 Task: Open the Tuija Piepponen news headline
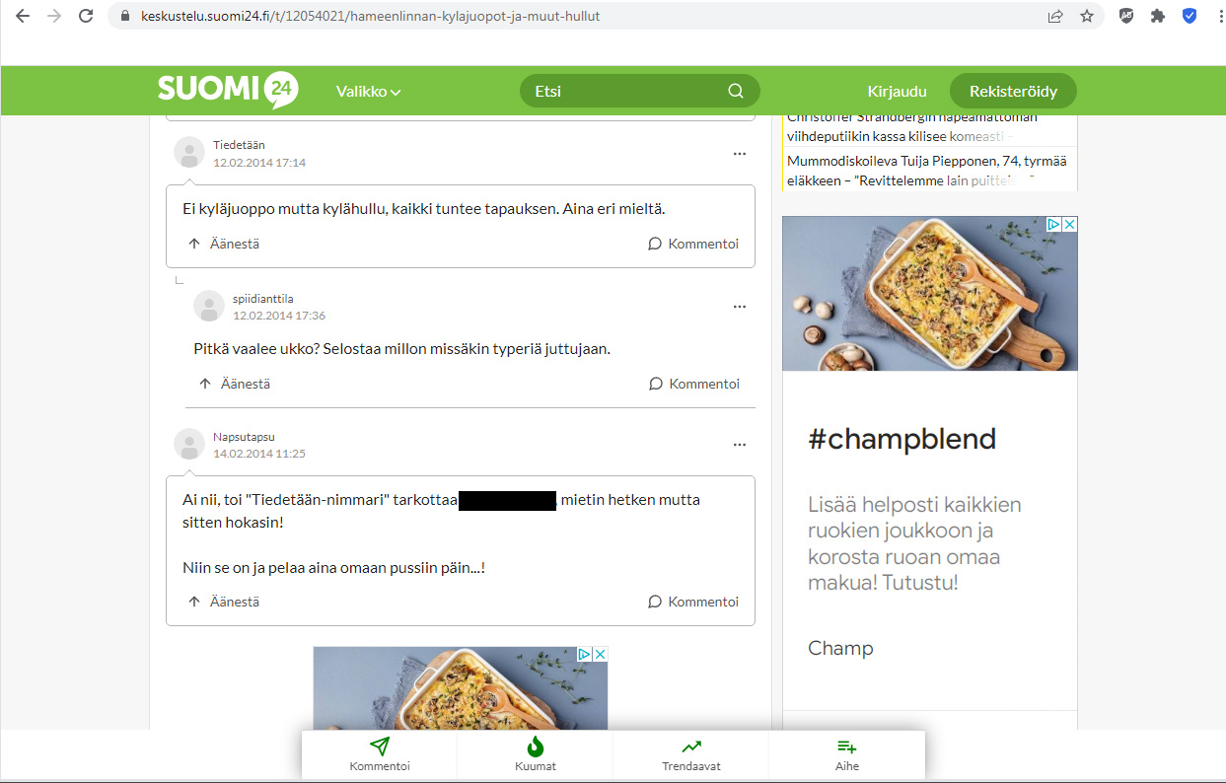click(927, 170)
